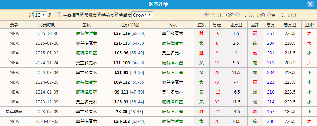Click the score 109-112
The image size is (317, 126).
point(121,82)
